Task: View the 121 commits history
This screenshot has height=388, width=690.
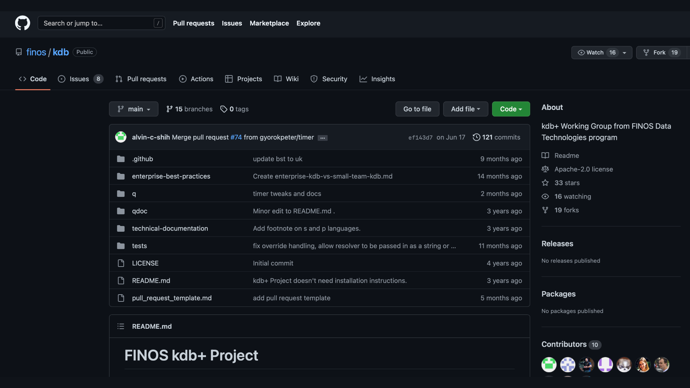Action: [x=496, y=137]
